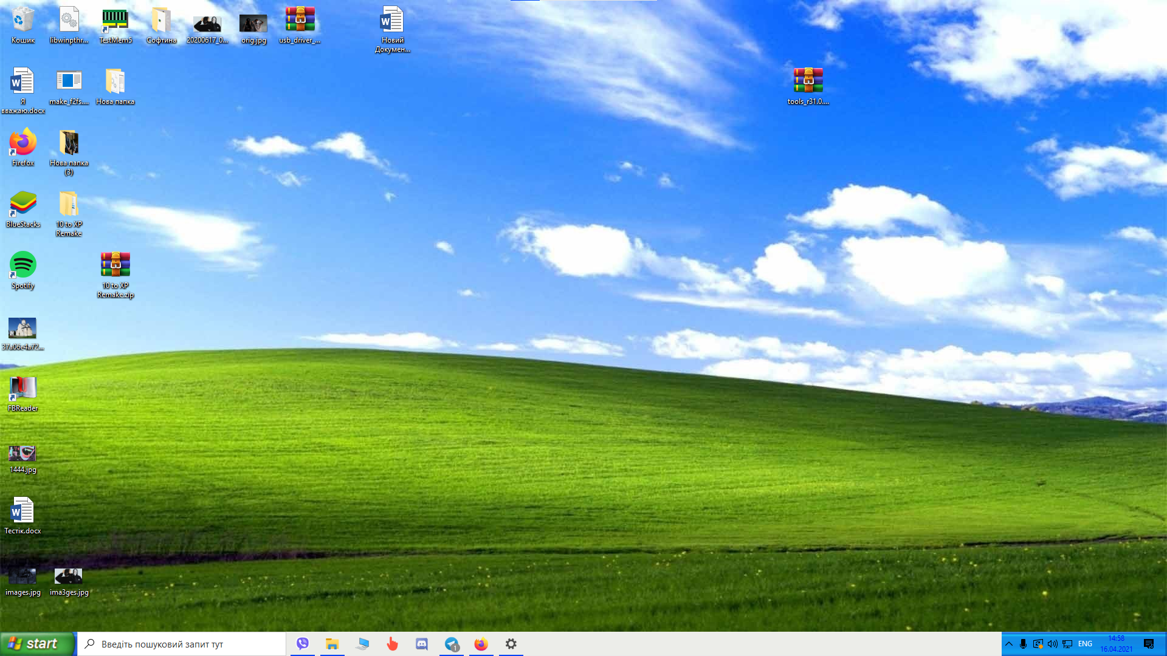Select the tools_r31.0... archive icon

(808, 86)
